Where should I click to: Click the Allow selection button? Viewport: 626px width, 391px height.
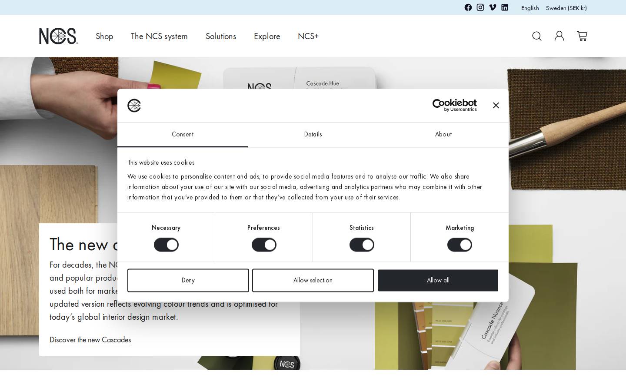(x=313, y=280)
